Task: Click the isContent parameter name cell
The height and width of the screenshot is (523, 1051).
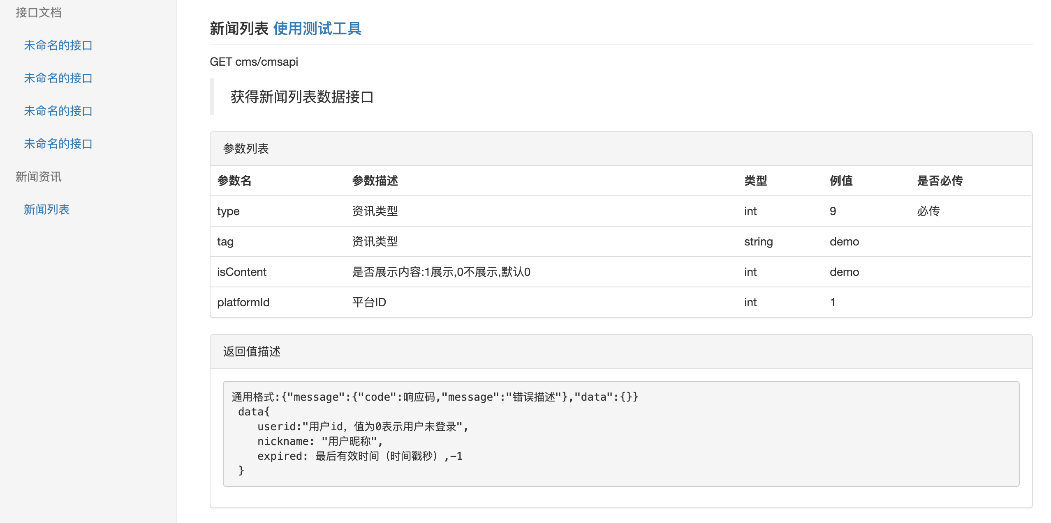Action: click(241, 272)
